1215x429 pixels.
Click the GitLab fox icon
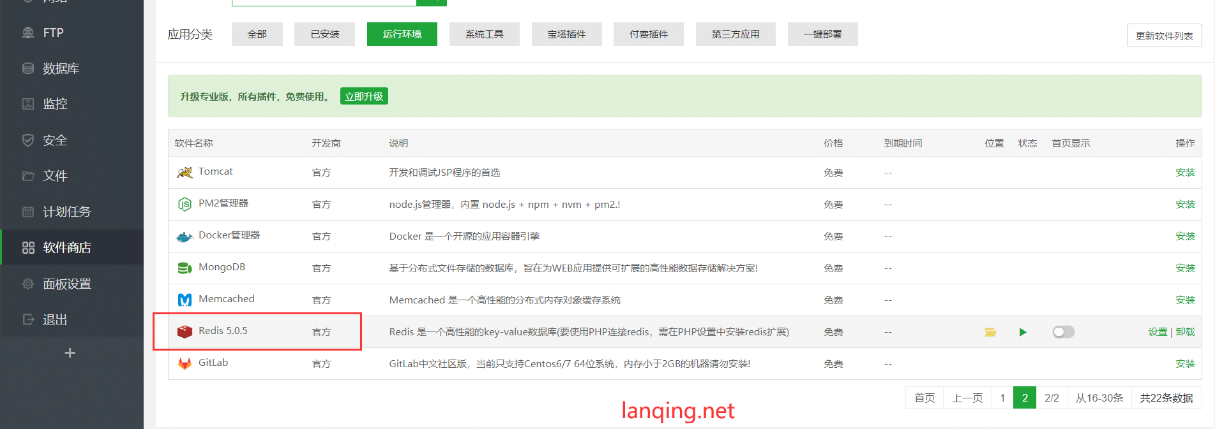[x=185, y=363]
